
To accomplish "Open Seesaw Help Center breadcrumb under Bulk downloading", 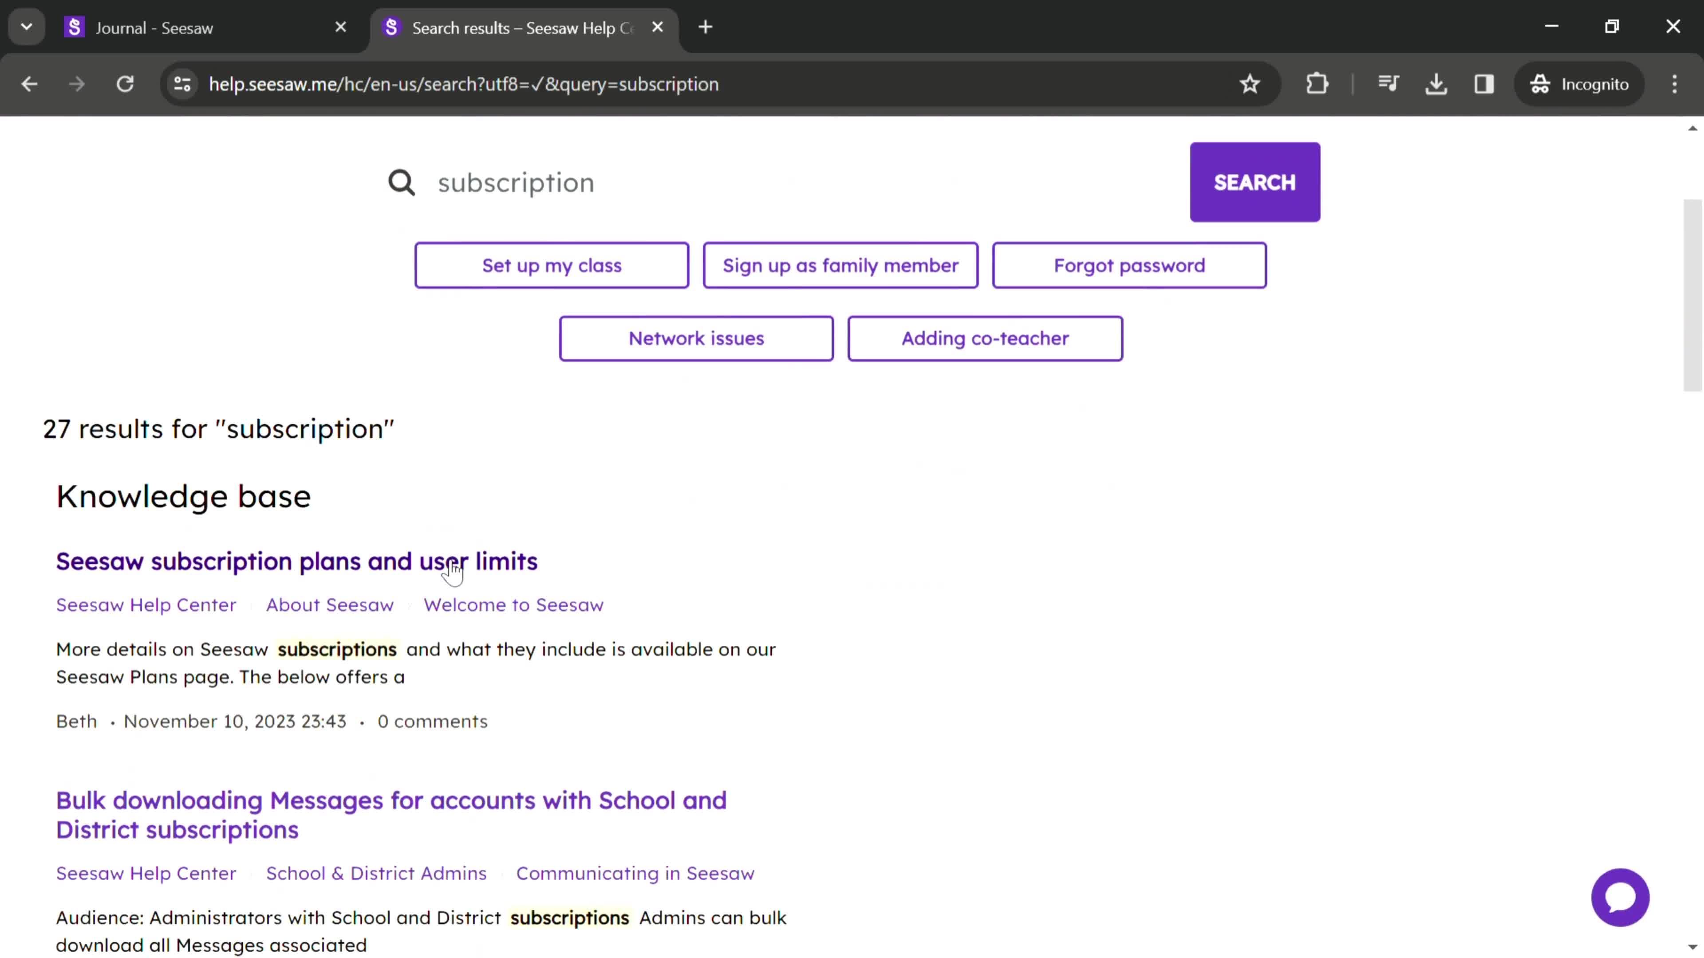I will pos(146,873).
